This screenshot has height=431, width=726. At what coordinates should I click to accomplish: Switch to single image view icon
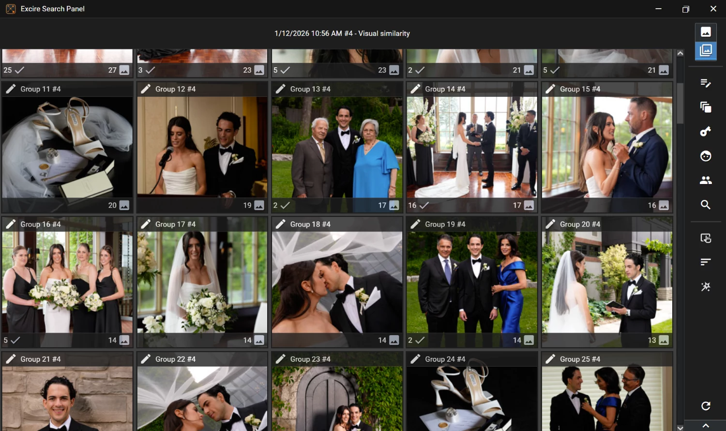(x=706, y=32)
